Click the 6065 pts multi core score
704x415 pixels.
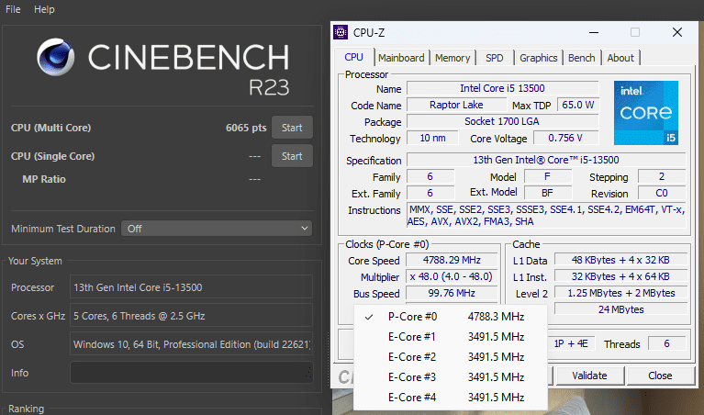(246, 128)
